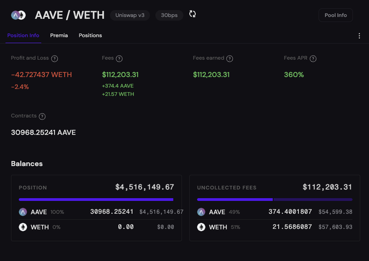Click the +374.4 AAVE fee line
This screenshot has height=261, width=369.
tap(118, 86)
